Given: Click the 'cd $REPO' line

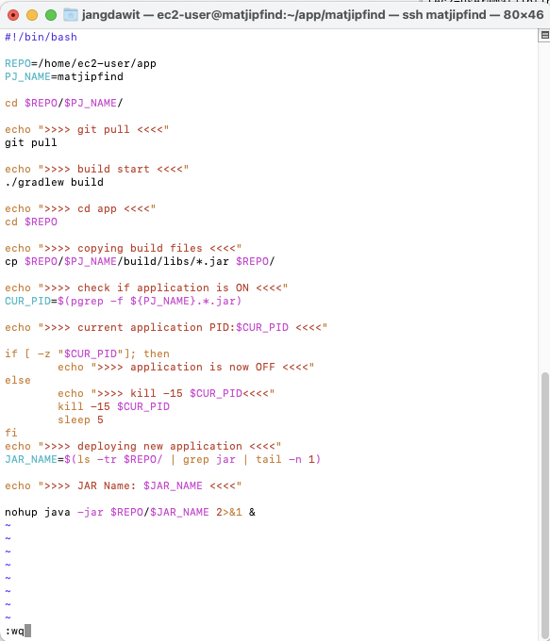Looking at the screenshot, I should click(x=31, y=222).
